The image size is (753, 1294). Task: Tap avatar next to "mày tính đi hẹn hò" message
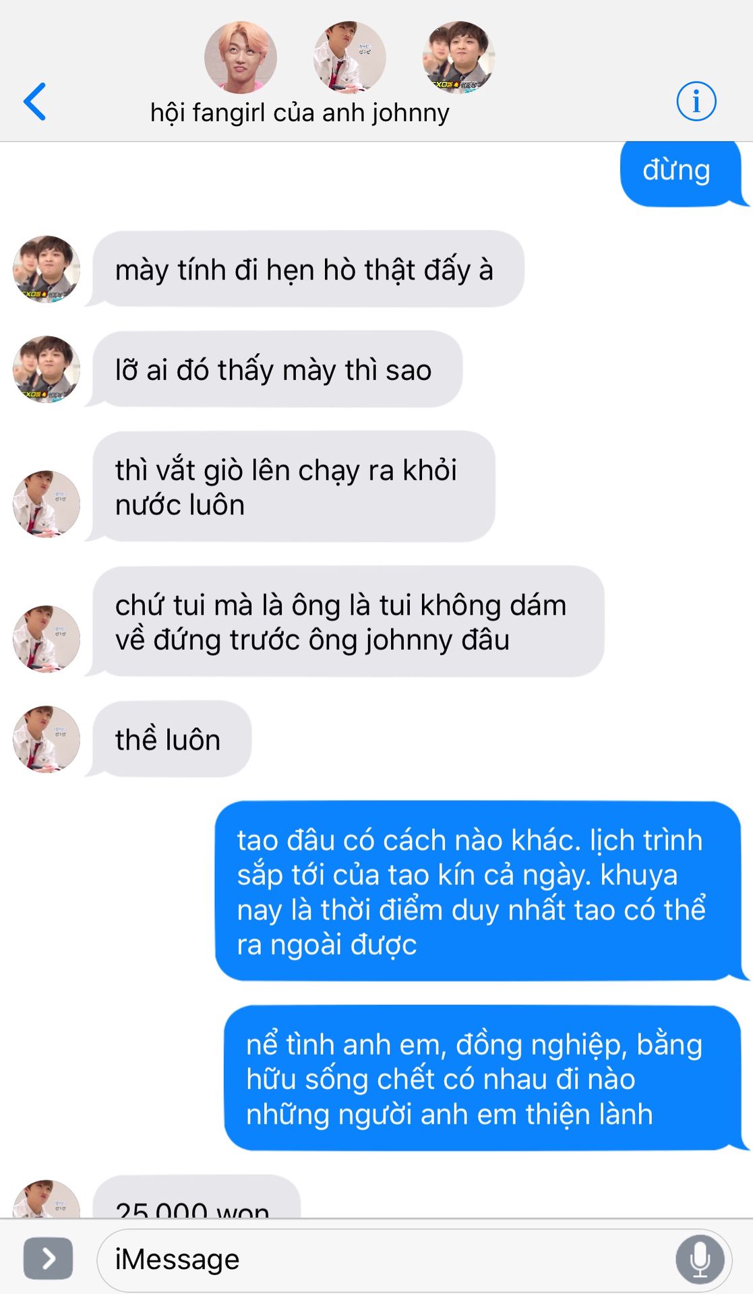[47, 269]
